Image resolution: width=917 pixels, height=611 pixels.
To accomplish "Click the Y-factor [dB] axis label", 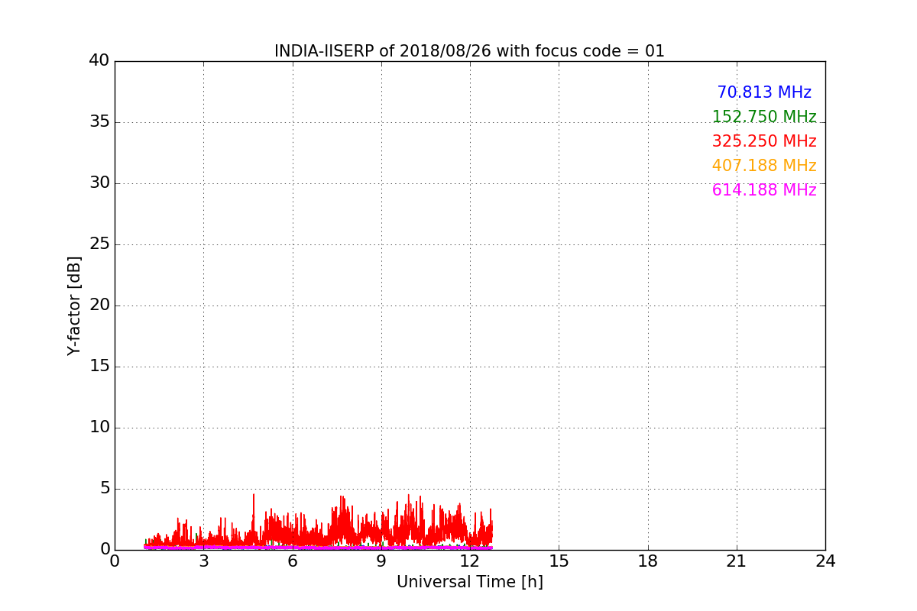I will coord(74,305).
